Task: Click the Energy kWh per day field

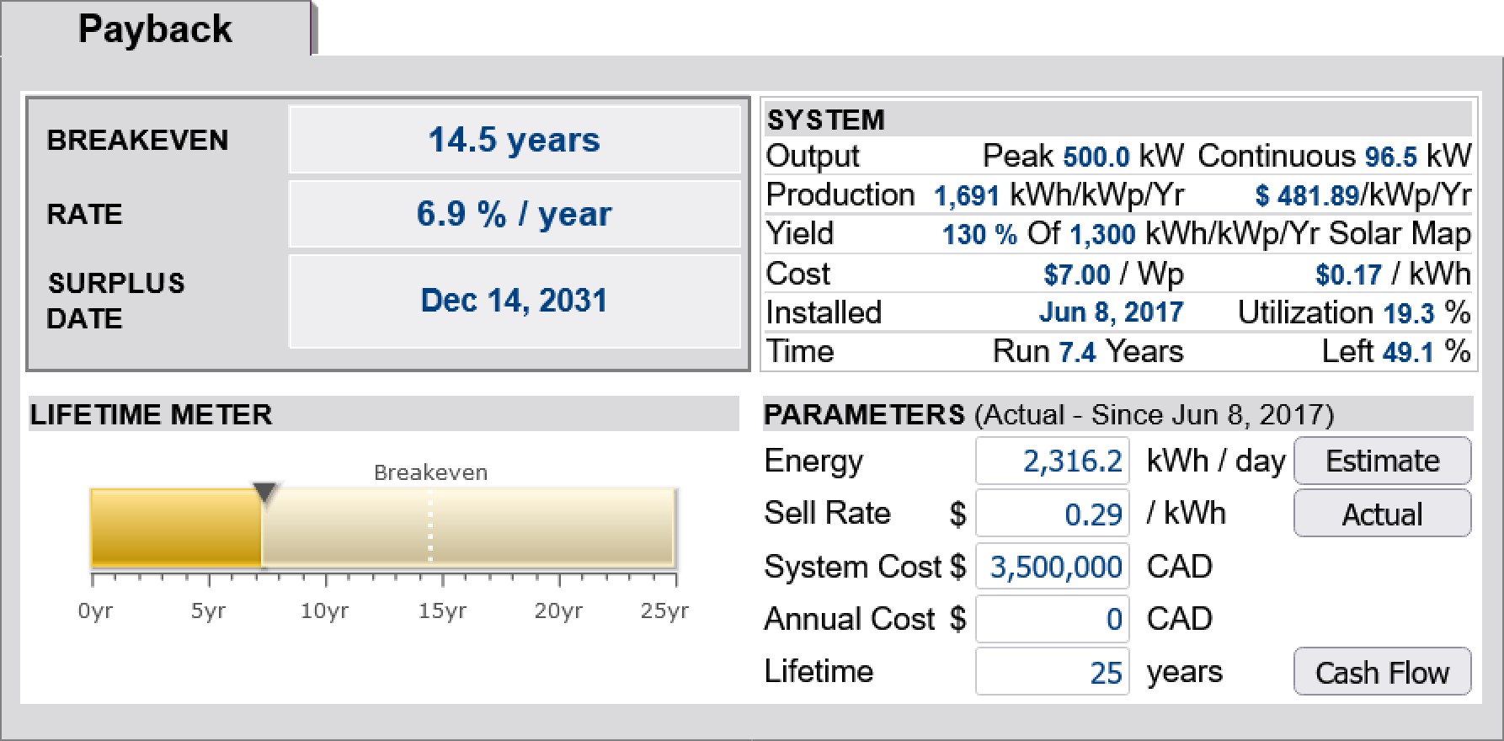Action: [x=1052, y=461]
